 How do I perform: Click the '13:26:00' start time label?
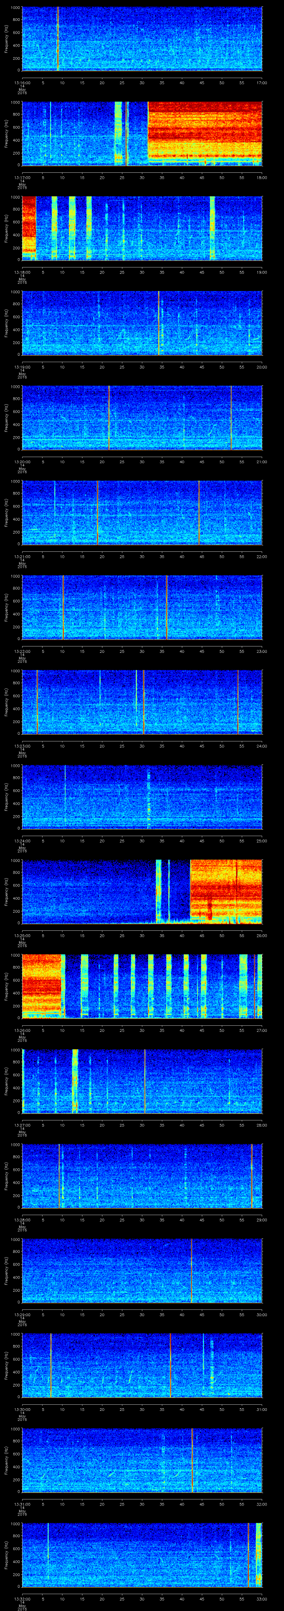click(x=22, y=1031)
